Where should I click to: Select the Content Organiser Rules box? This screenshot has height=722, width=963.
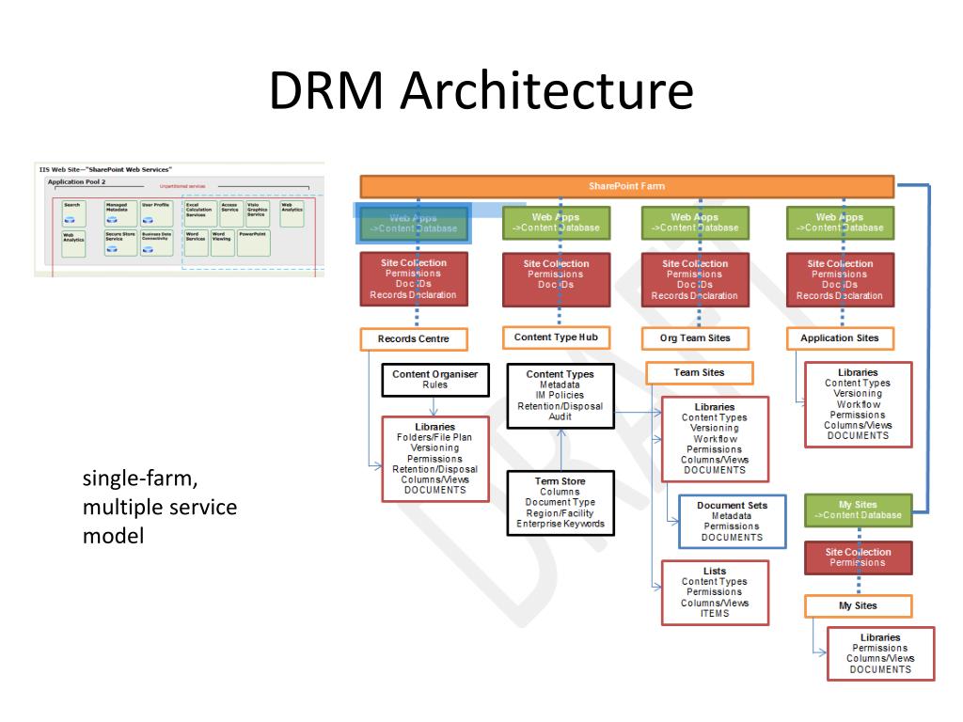(x=435, y=380)
